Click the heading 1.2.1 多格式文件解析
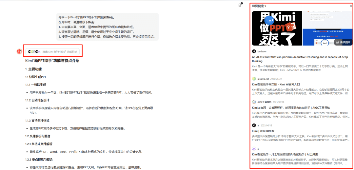The image size is (354, 170). (39, 144)
